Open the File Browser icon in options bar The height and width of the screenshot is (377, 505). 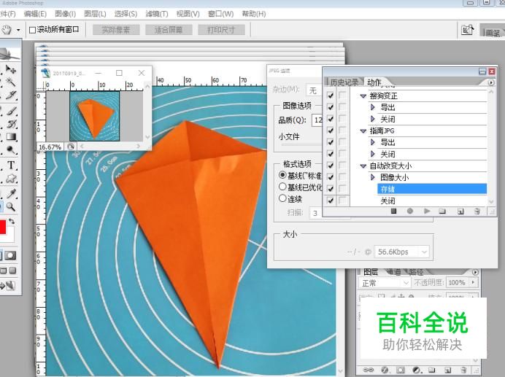pyautogui.click(x=467, y=30)
